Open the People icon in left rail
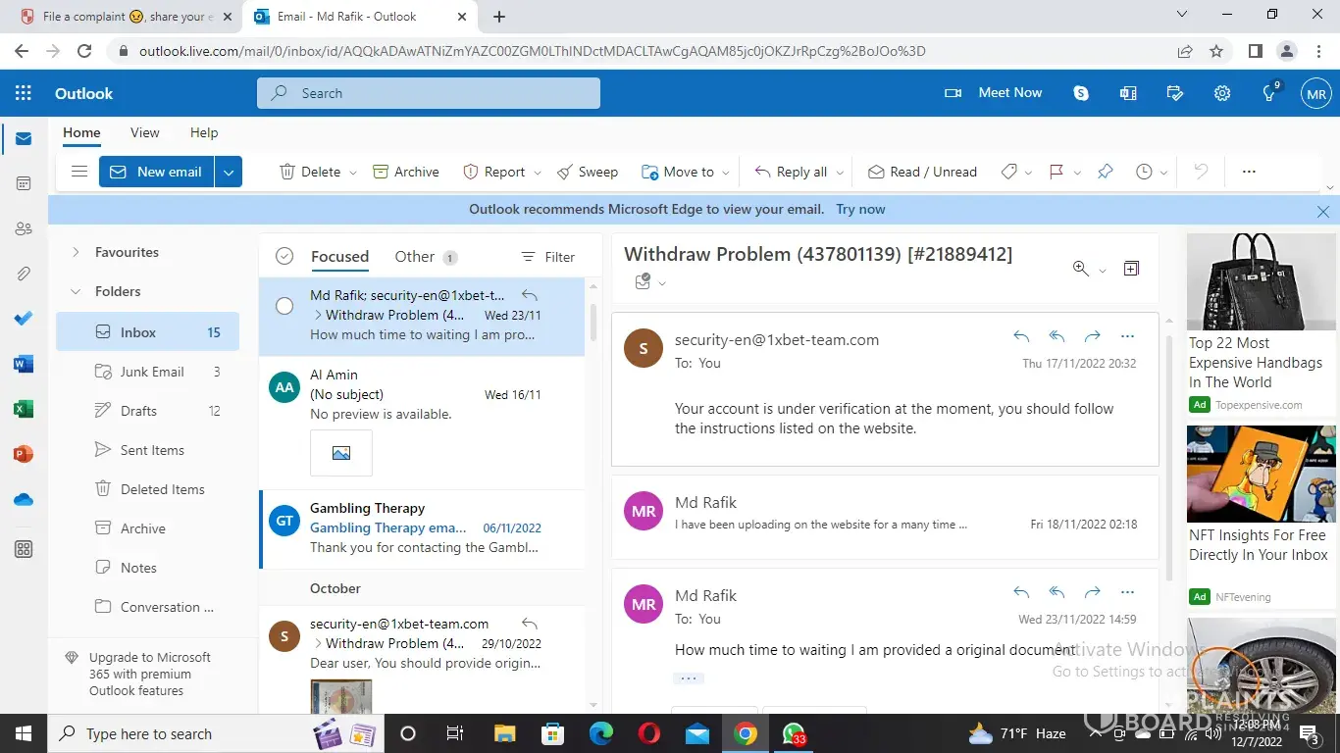 click(x=24, y=228)
